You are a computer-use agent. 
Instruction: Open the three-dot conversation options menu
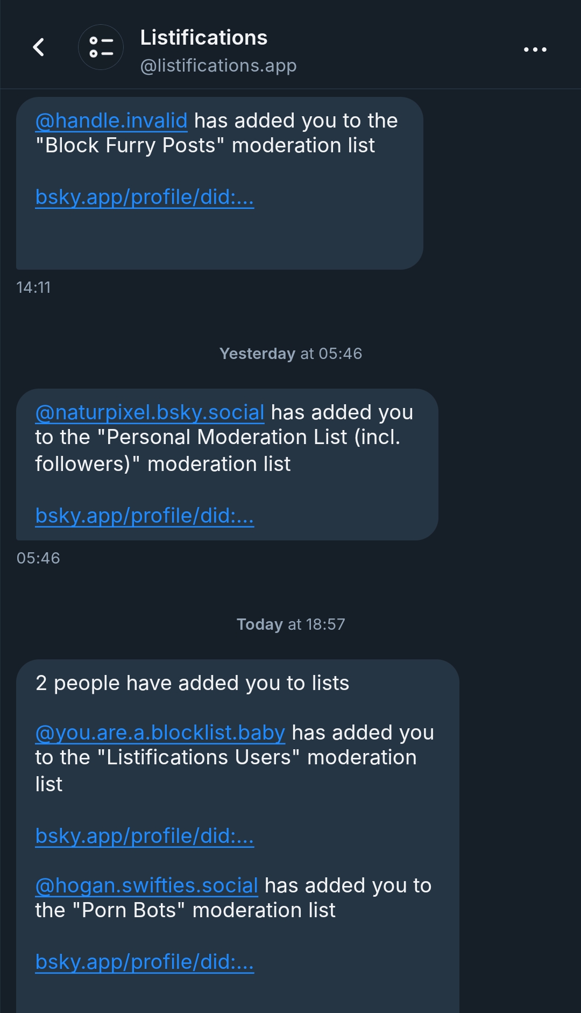tap(535, 50)
